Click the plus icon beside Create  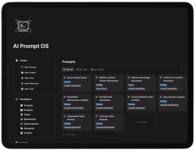pyautogui.click(x=17, y=60)
